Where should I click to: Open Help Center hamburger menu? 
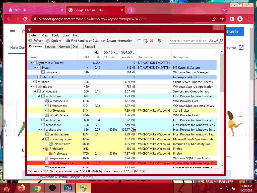tap(13, 32)
